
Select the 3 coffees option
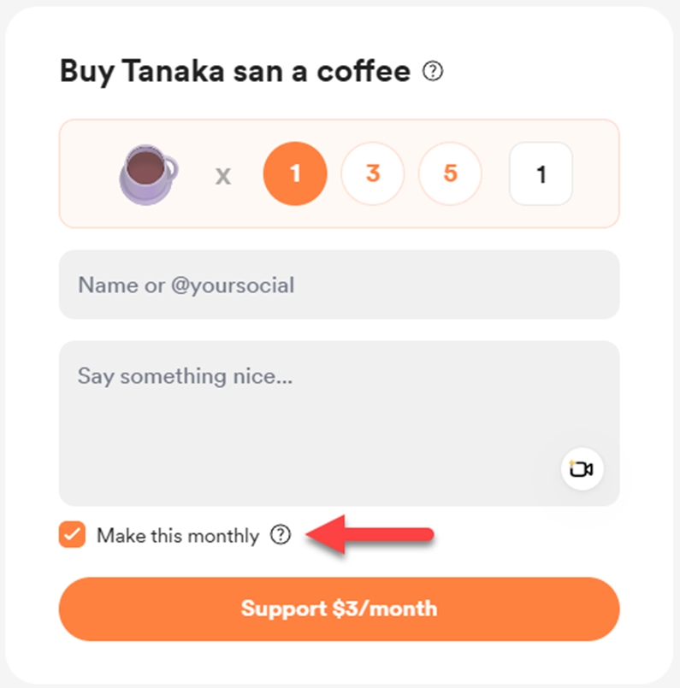373,173
